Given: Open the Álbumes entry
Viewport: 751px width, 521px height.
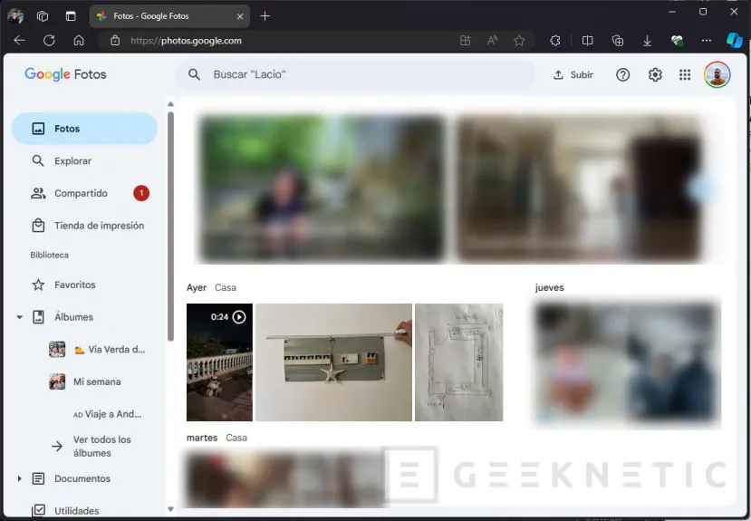Looking at the screenshot, I should pos(73,317).
